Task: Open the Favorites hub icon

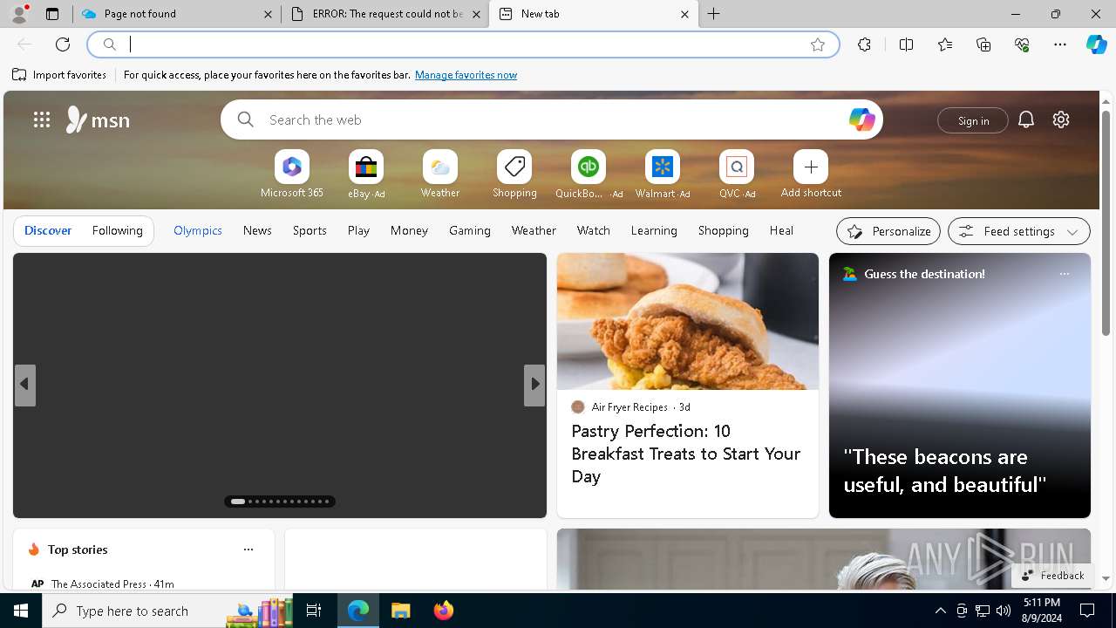Action: pos(945,44)
